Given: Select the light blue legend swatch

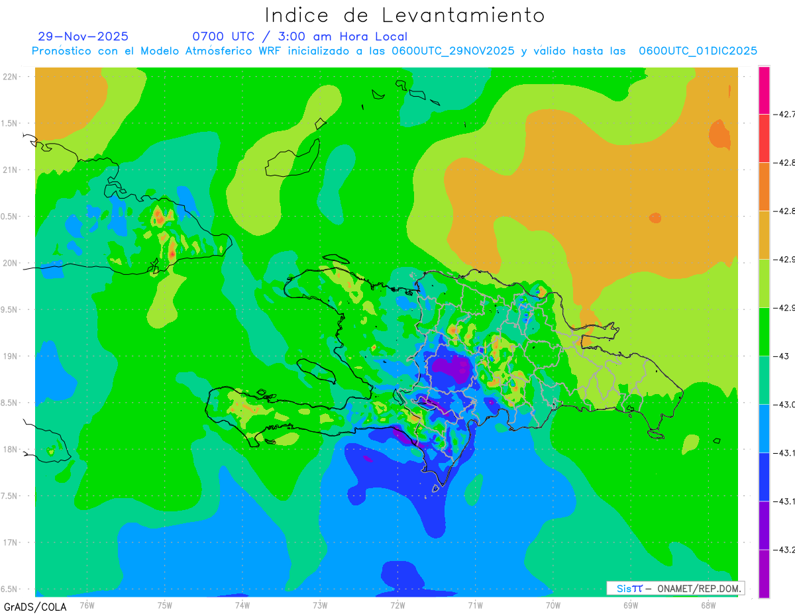Looking at the screenshot, I should coord(764,429).
